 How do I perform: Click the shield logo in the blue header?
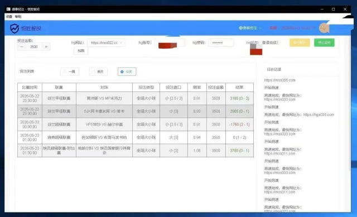click(x=15, y=28)
